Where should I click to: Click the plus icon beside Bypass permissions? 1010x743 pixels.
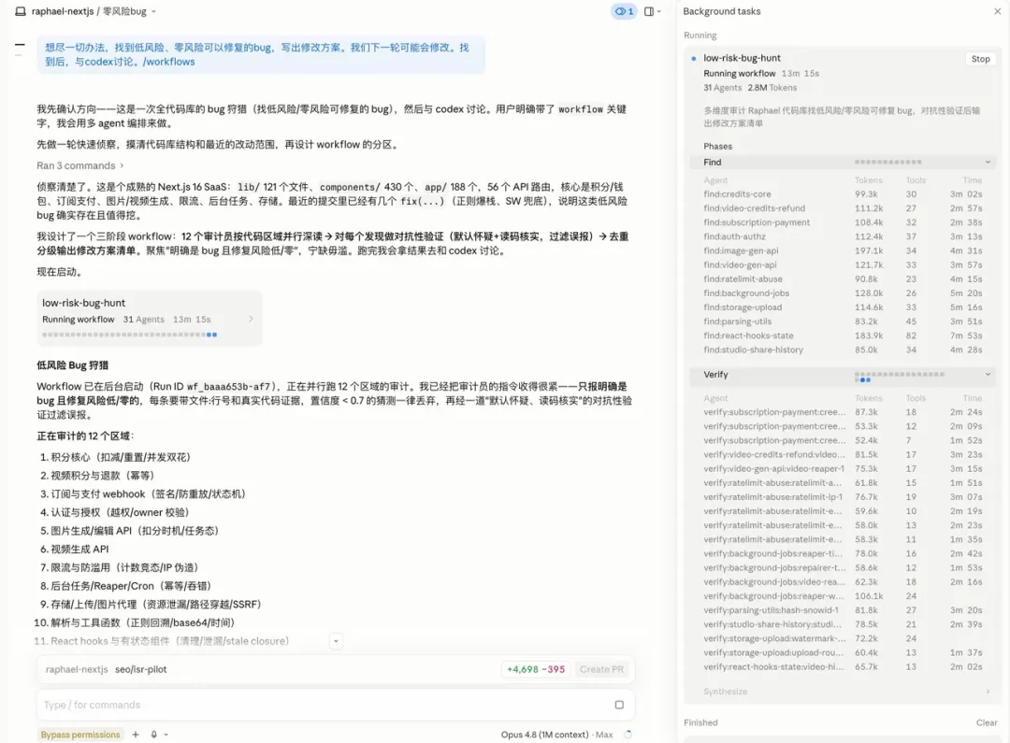coord(136,734)
